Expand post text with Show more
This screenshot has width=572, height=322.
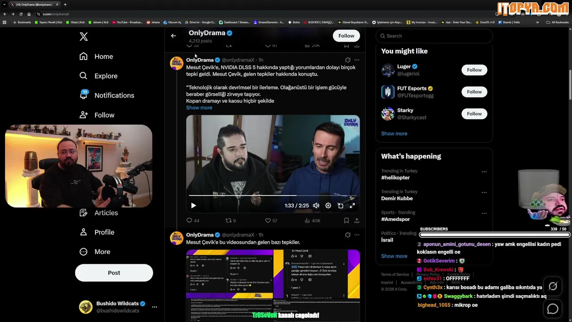(199, 108)
